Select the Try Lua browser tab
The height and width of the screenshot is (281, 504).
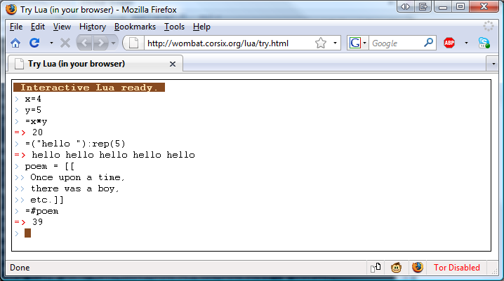tap(95, 64)
